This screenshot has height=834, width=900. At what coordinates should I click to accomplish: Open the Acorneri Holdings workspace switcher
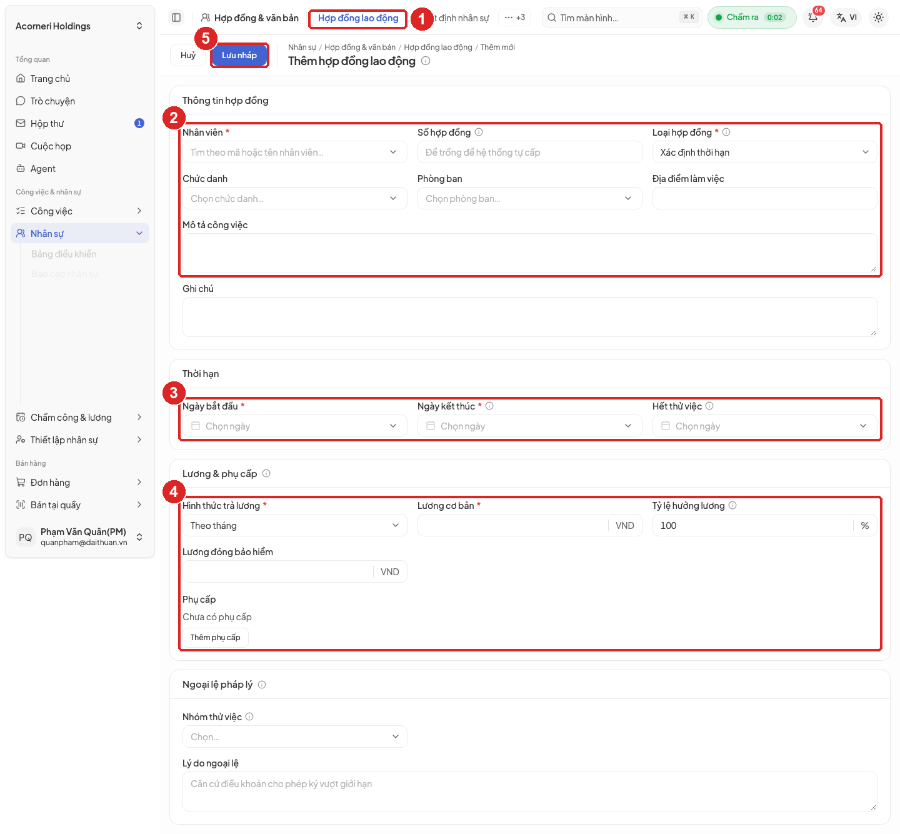click(80, 26)
